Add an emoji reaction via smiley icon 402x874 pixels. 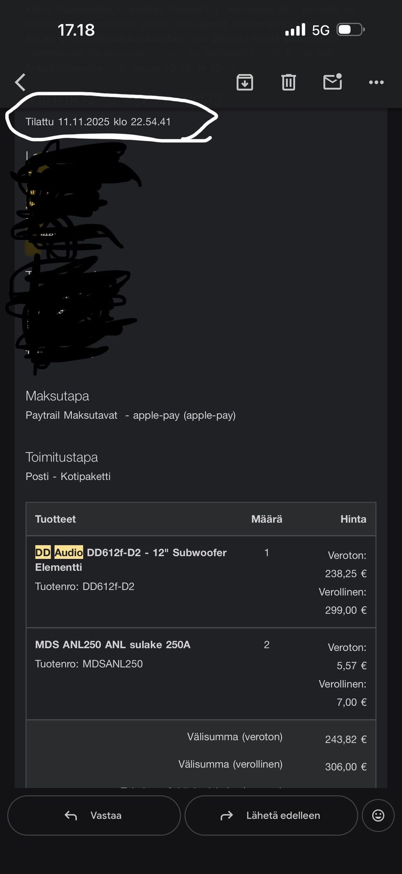tap(378, 815)
